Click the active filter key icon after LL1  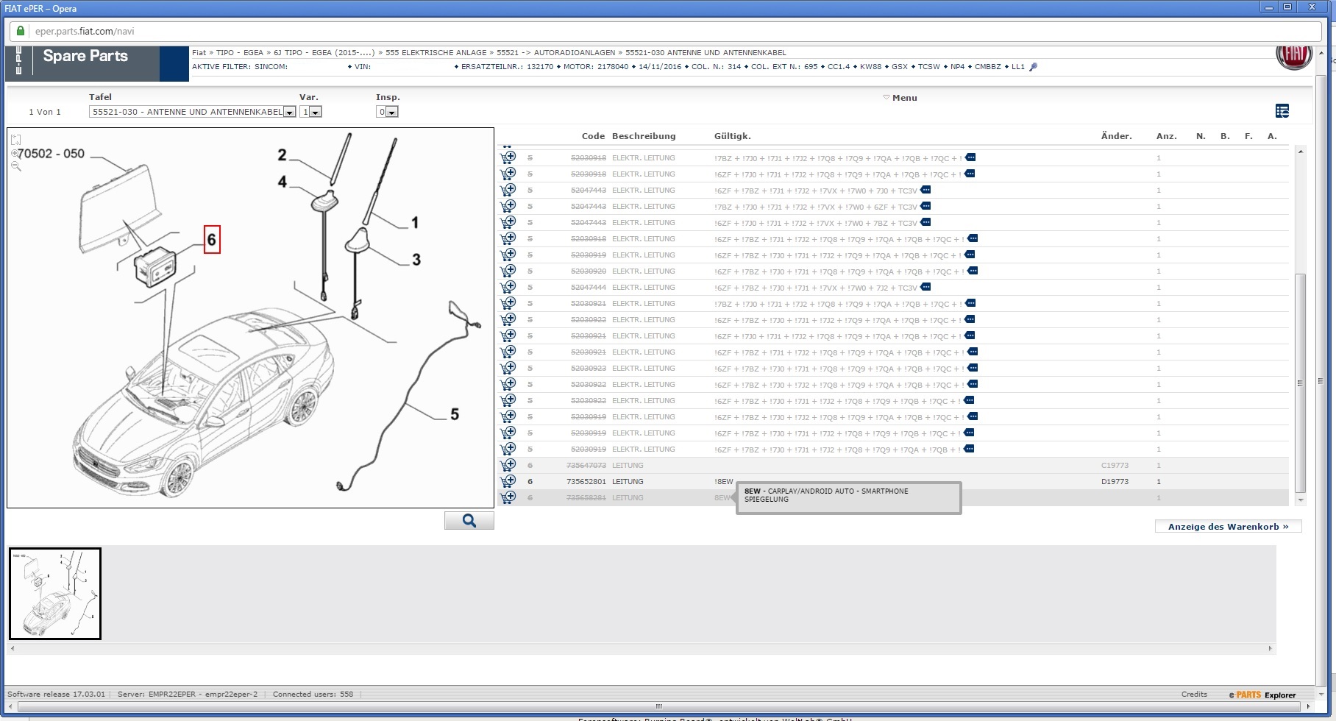point(1033,67)
